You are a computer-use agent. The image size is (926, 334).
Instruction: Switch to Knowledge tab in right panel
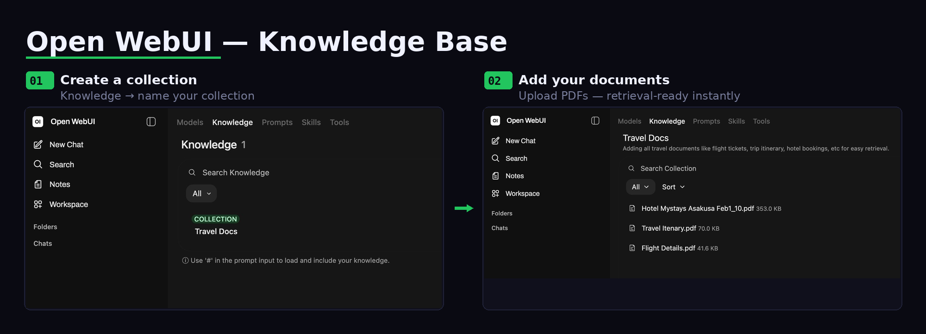click(667, 121)
